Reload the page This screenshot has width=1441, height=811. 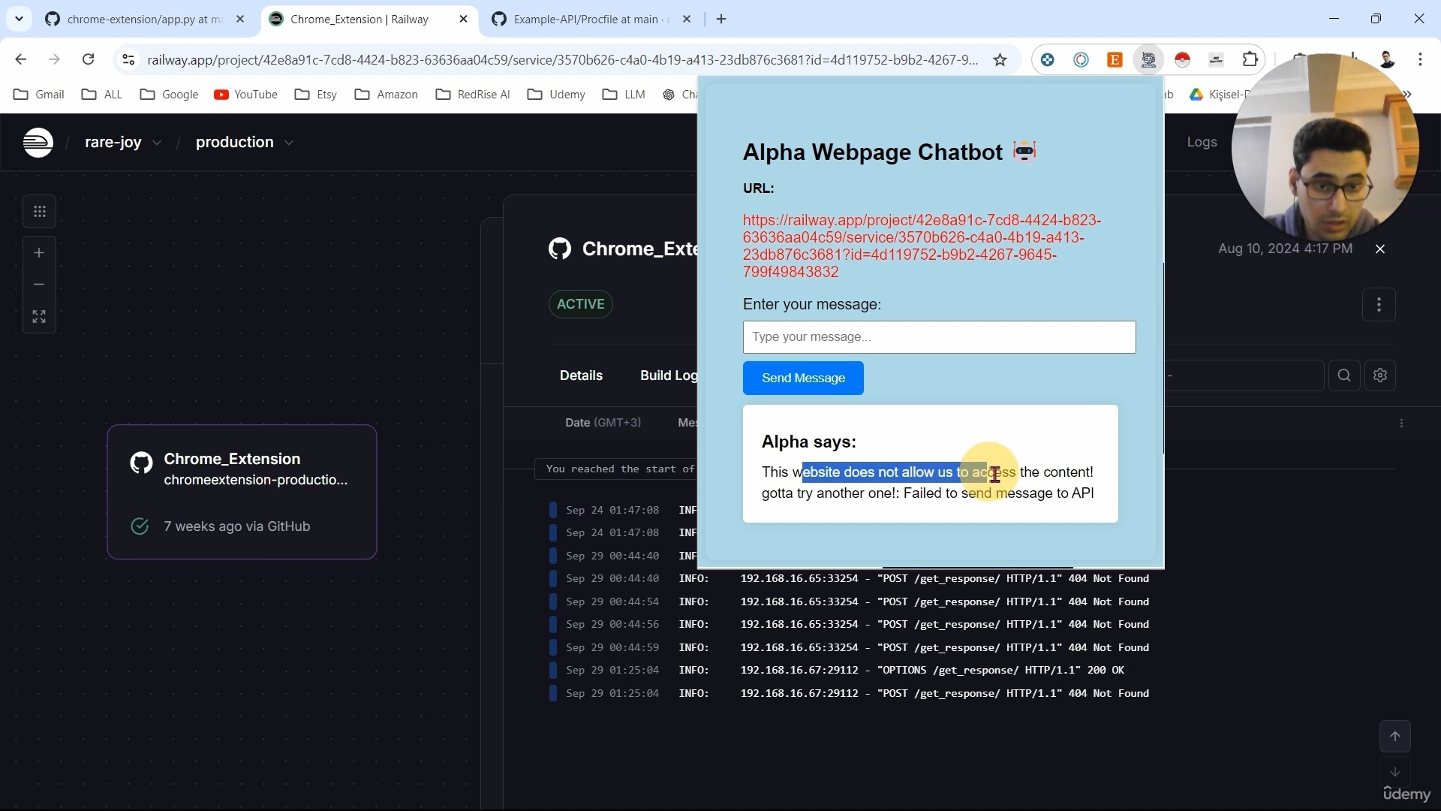tap(89, 59)
